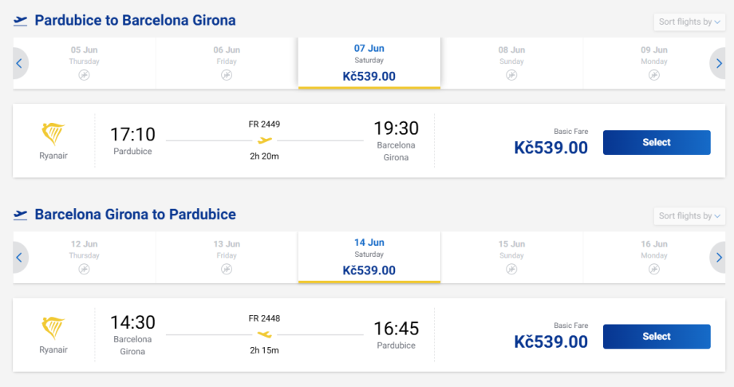
Task: Select the 07 Jun Saturday date tab
Action: [369, 62]
